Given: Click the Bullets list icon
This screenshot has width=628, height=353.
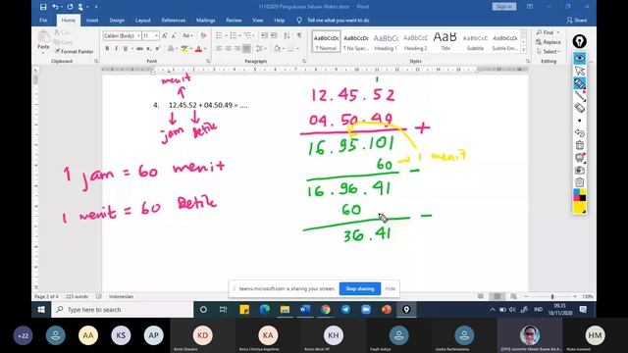Looking at the screenshot, I should click(x=219, y=35).
